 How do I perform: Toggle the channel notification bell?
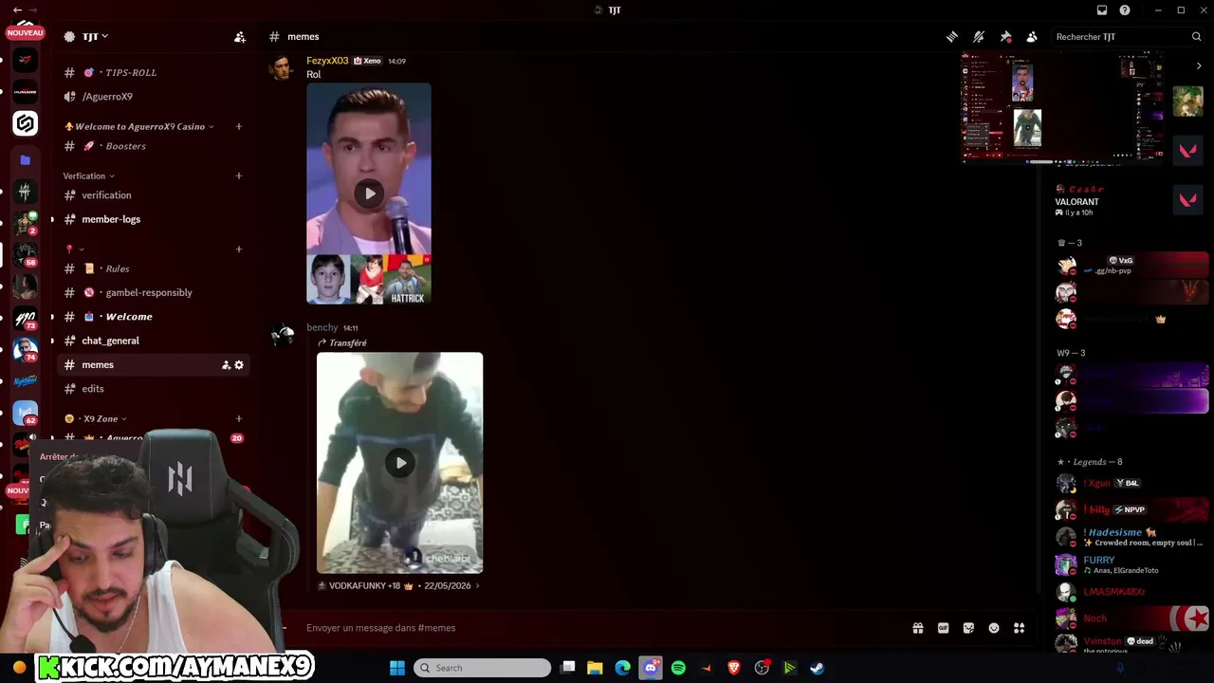tap(979, 37)
